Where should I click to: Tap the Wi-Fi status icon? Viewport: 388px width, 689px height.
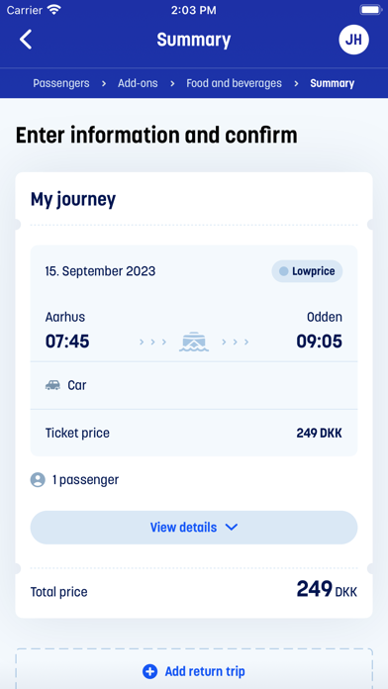coord(54,10)
